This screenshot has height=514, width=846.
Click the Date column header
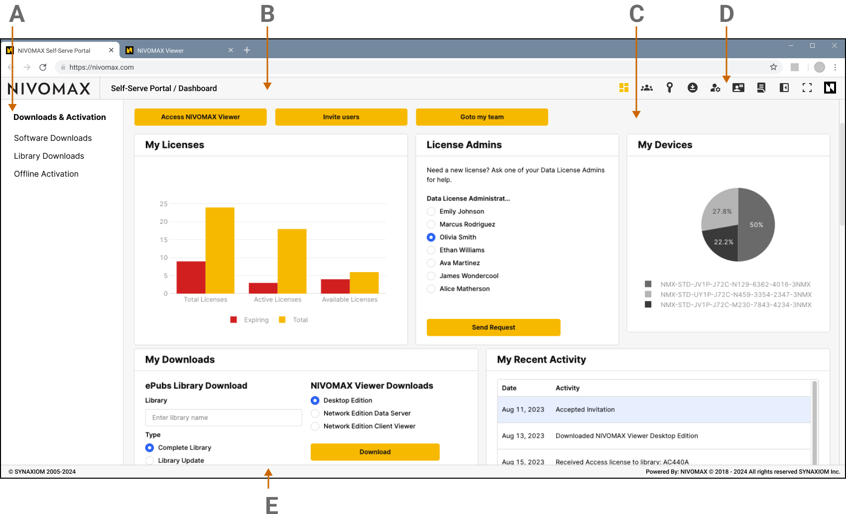pyautogui.click(x=509, y=388)
